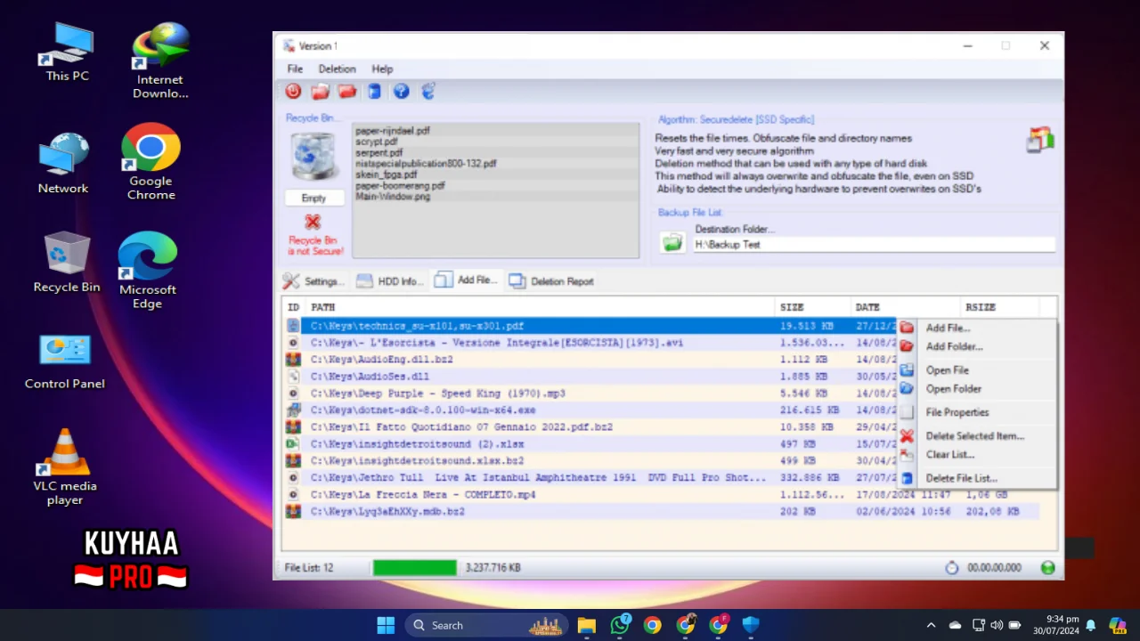The width and height of the screenshot is (1140, 641).
Task: Click the taskbar Search box
Action: coord(487,625)
